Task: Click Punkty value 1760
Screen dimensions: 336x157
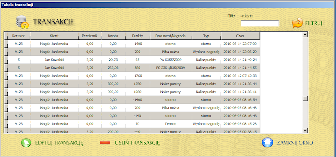Action: (x=138, y=84)
